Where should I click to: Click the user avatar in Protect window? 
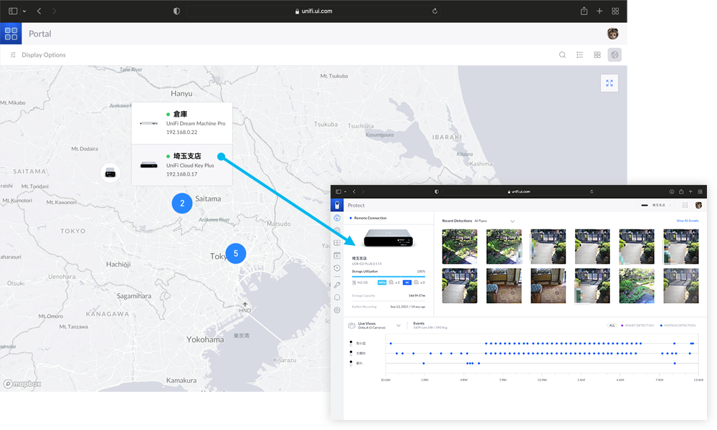[698, 205]
